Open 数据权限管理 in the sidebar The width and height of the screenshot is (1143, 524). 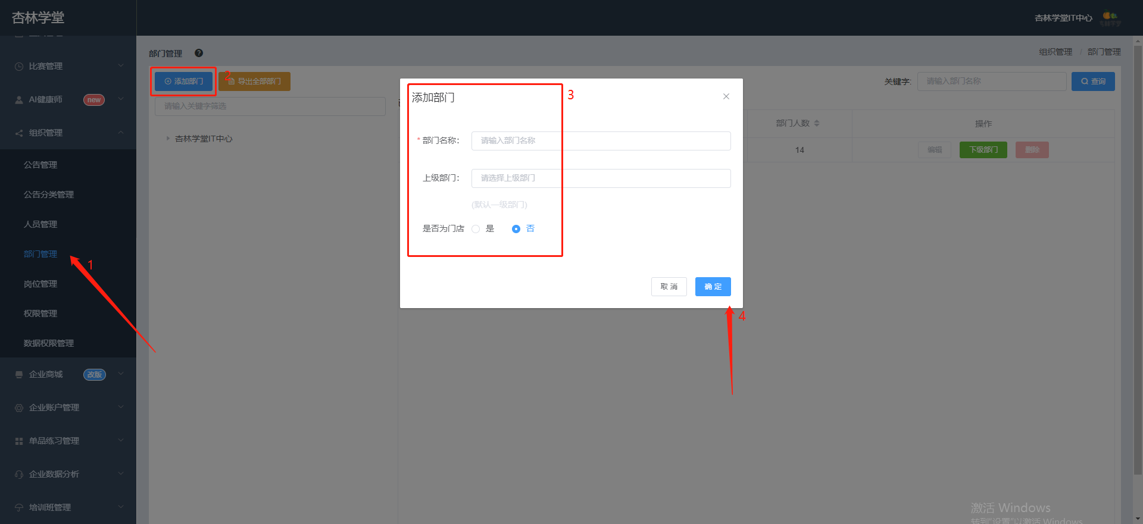tap(49, 343)
